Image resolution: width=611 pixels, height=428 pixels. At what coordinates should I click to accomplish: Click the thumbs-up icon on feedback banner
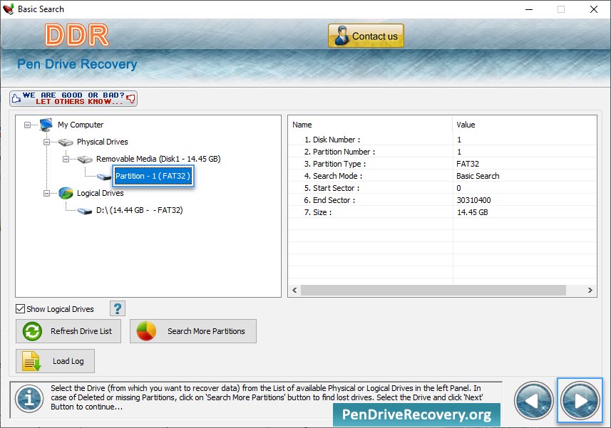(16, 98)
